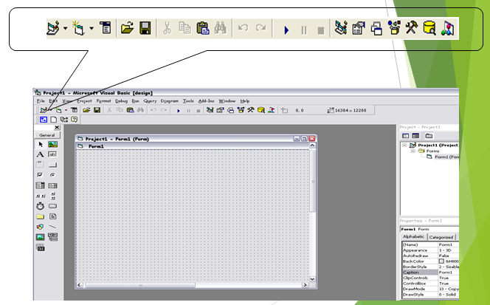Open the Form1 Form object combo box in Properties

(x=429, y=229)
